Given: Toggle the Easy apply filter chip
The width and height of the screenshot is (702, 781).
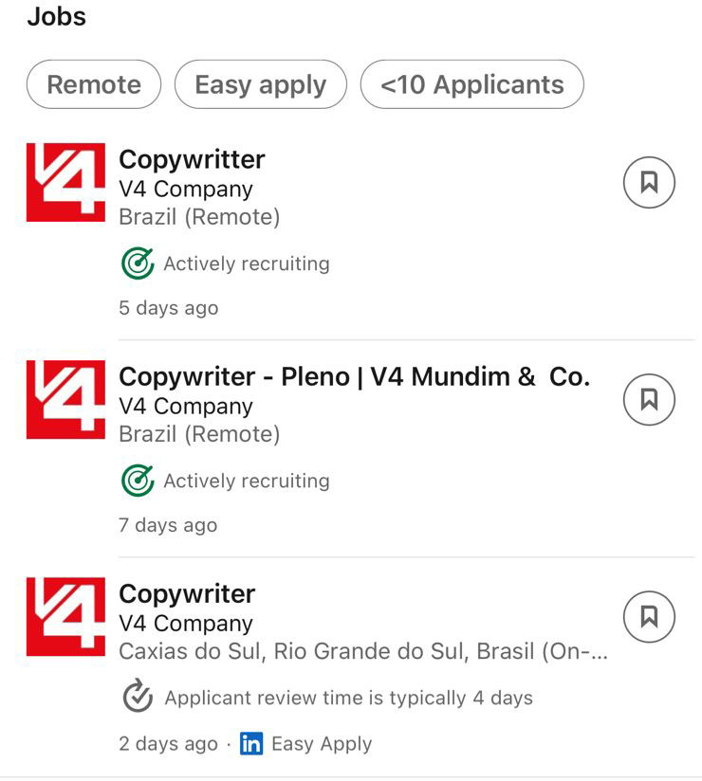Looking at the screenshot, I should click(x=260, y=84).
